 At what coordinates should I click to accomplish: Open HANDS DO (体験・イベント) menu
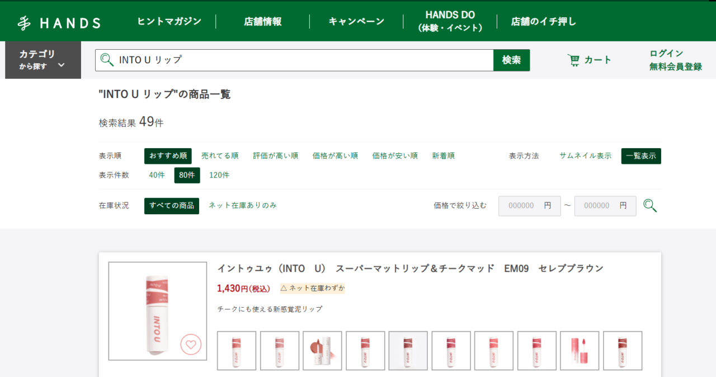coord(450,21)
